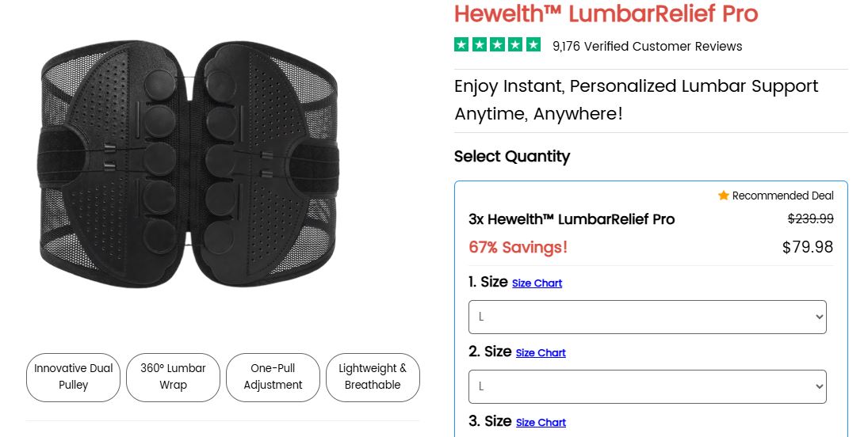This screenshot has height=437, width=868.
Task: Click the last green rating star
Action: [533, 45]
